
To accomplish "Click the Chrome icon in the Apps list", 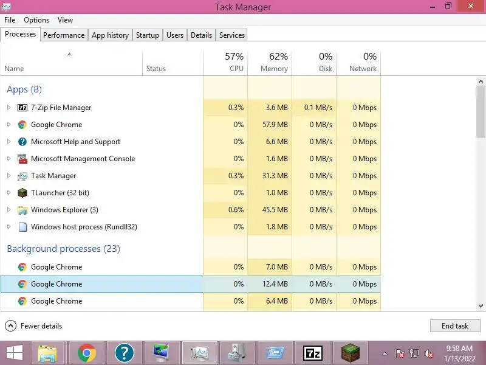I will pos(22,125).
